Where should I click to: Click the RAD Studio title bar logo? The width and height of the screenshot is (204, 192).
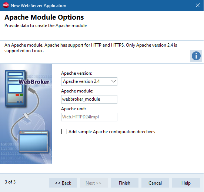(x=6, y=5)
